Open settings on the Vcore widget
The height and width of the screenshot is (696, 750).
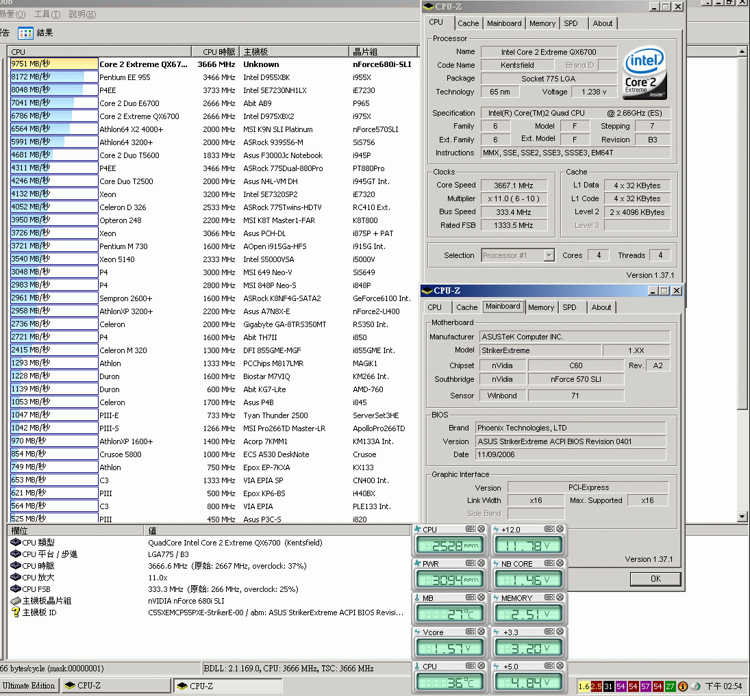(x=470, y=632)
